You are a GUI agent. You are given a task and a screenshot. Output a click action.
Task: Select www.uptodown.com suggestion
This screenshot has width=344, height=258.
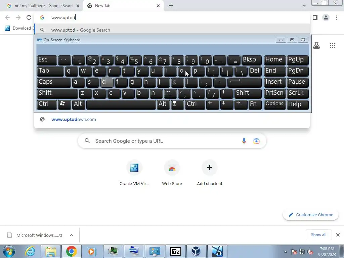coord(172,119)
